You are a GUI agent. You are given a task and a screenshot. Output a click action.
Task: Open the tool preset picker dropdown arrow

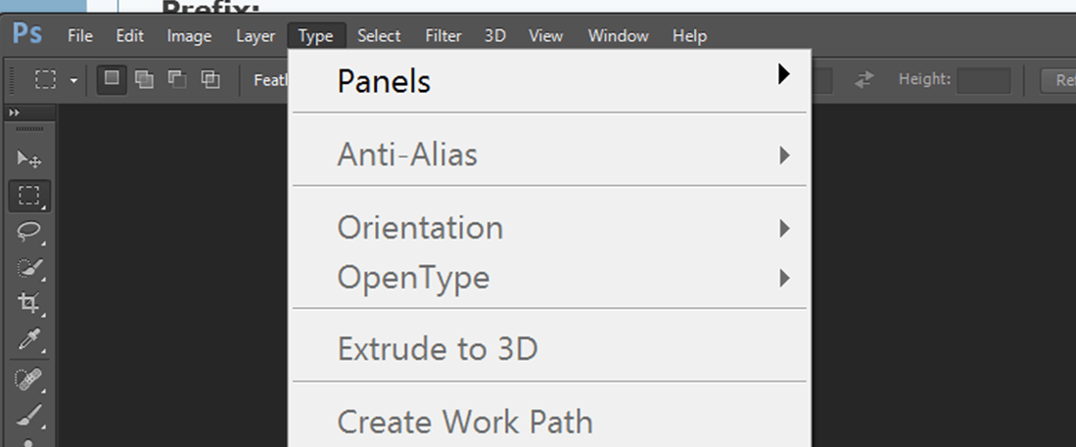tap(73, 80)
